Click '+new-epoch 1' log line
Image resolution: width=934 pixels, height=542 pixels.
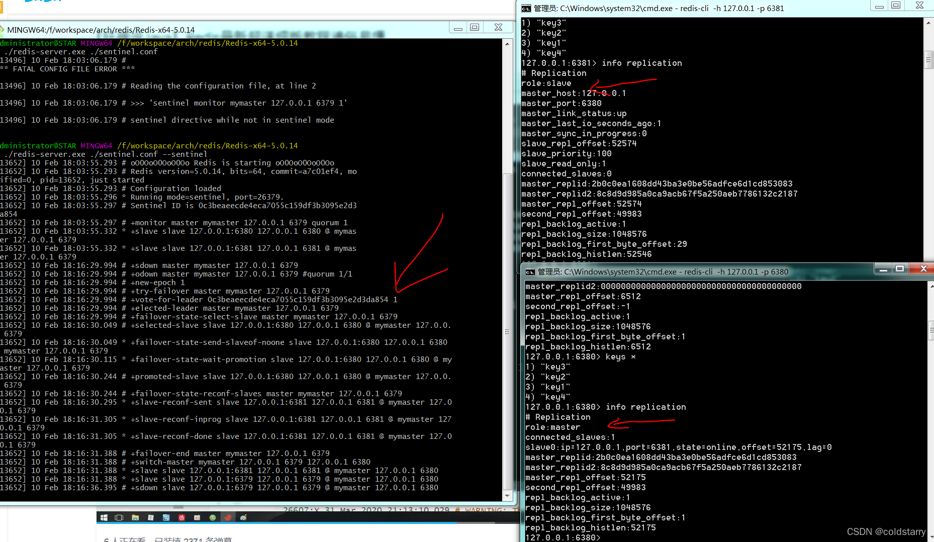click(158, 283)
